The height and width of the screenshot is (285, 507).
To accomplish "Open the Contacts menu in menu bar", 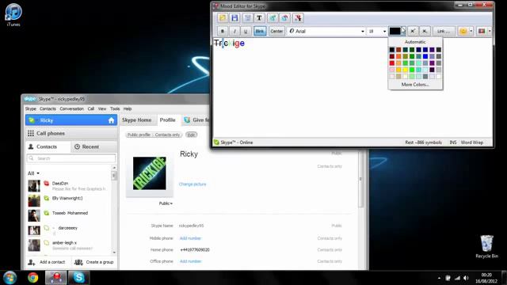I will pyautogui.click(x=48, y=109).
